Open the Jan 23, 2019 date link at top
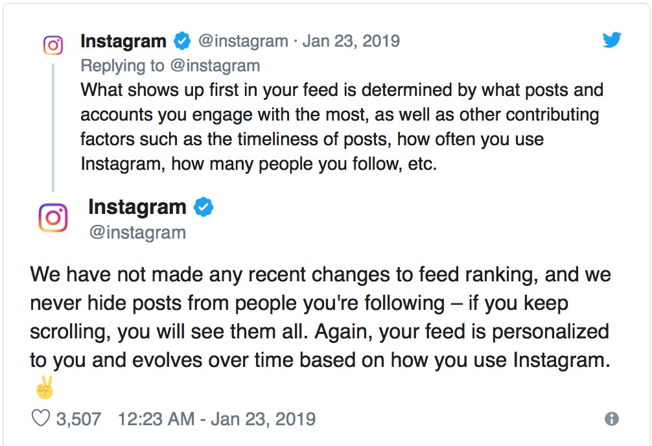 (x=351, y=41)
